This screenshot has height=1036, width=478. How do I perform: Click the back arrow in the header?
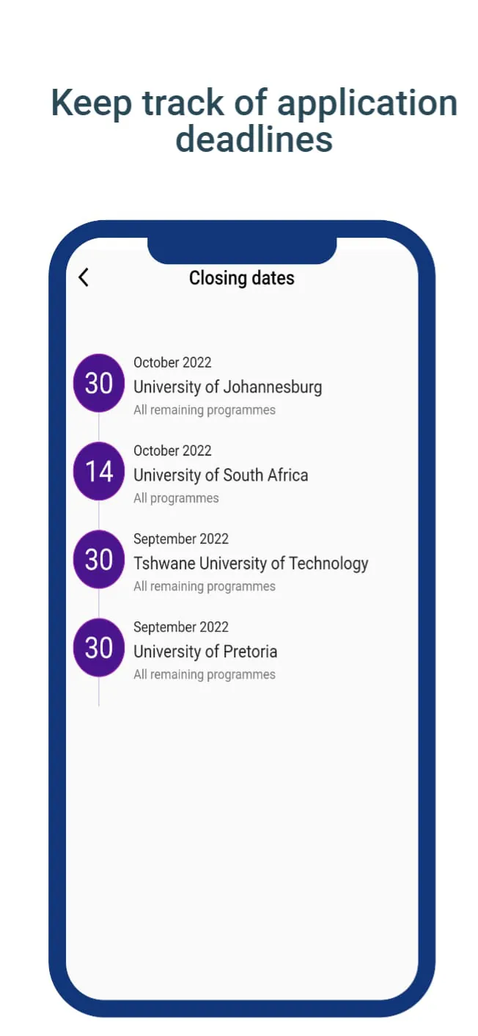[x=83, y=277]
